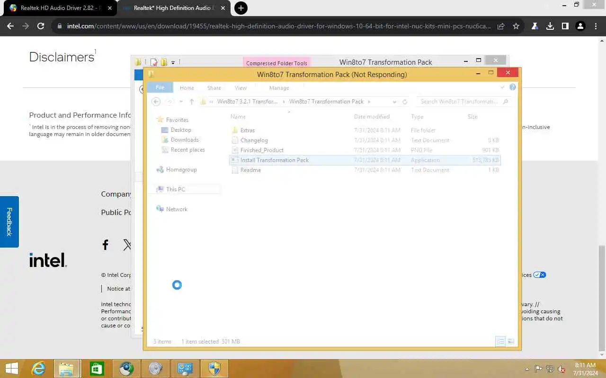Go up one folder level arrow
The image size is (606, 378).
[192, 102]
